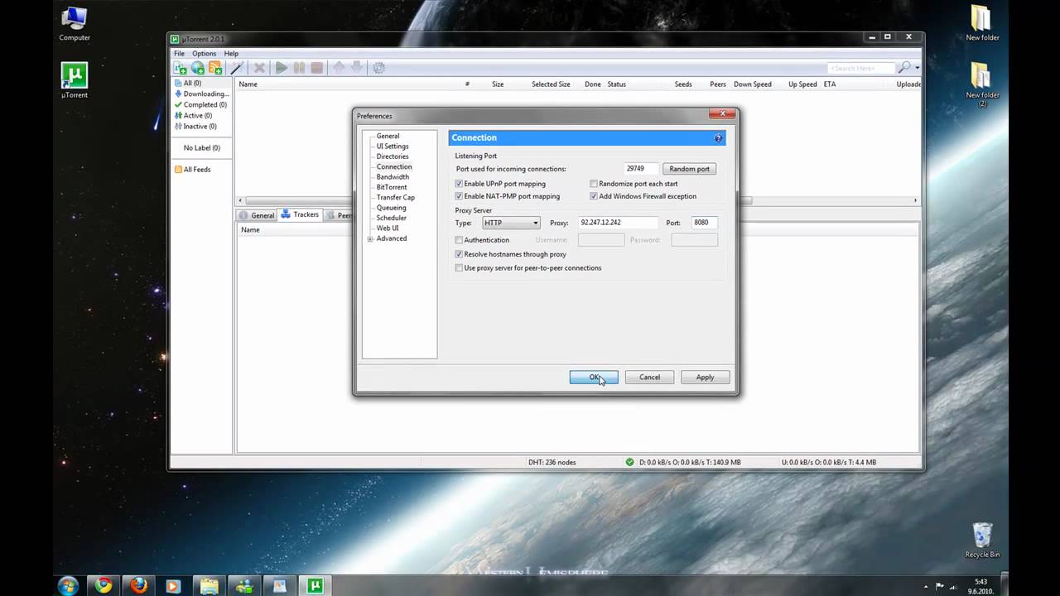Click the Random port button

coord(689,169)
